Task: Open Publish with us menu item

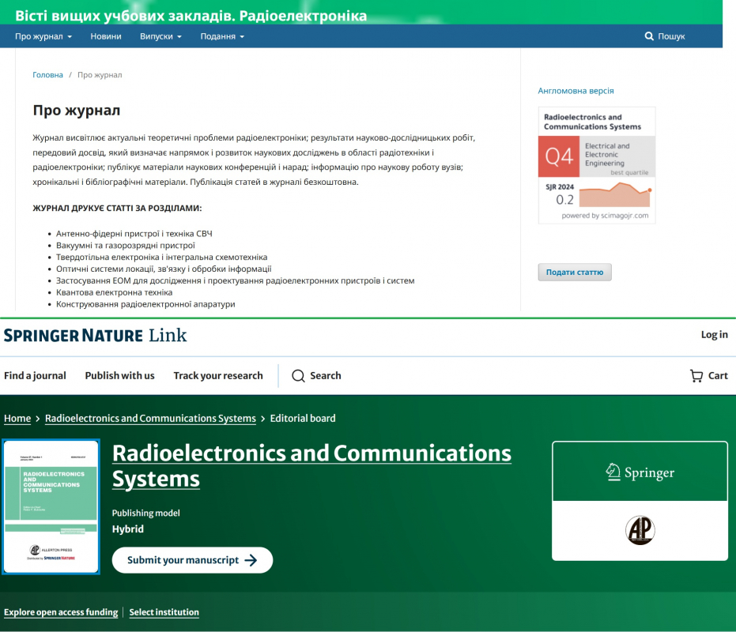Action: pos(119,376)
